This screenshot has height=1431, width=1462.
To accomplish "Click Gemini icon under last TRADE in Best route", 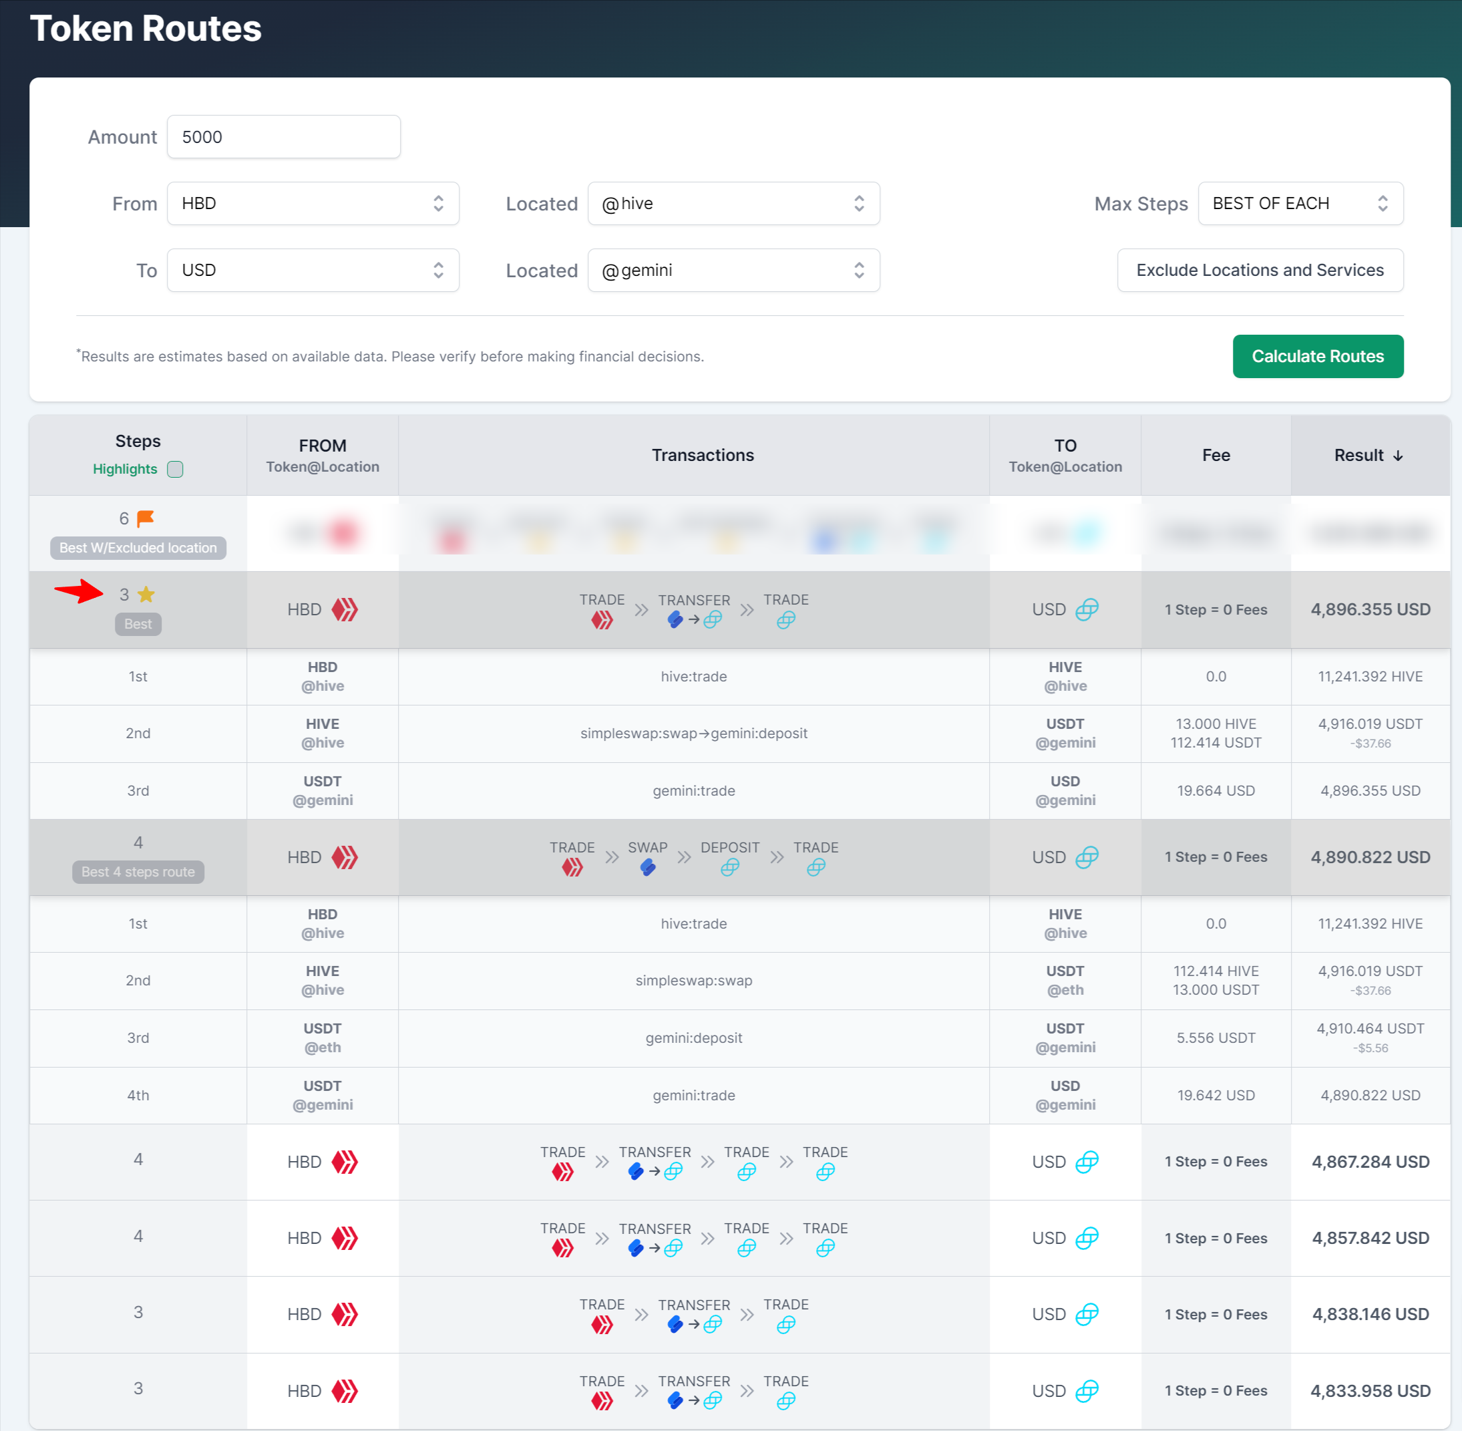I will click(786, 620).
